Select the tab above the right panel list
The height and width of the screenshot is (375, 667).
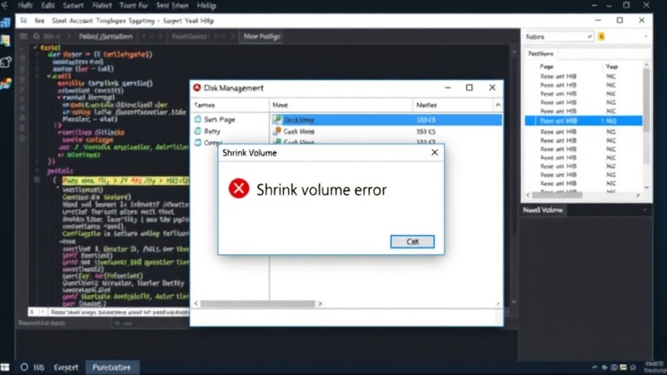coord(541,53)
